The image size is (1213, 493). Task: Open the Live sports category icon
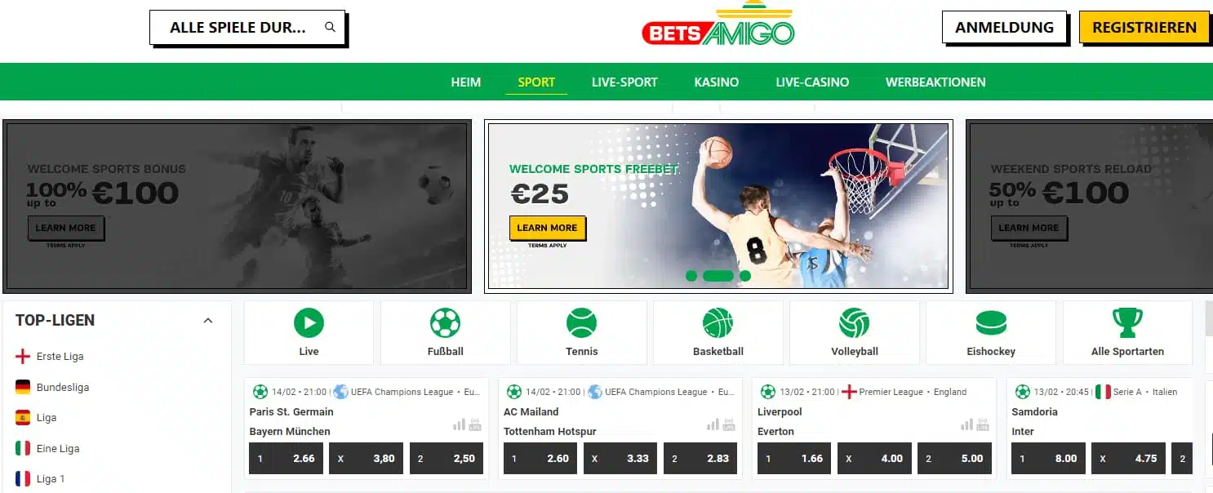pos(309,323)
